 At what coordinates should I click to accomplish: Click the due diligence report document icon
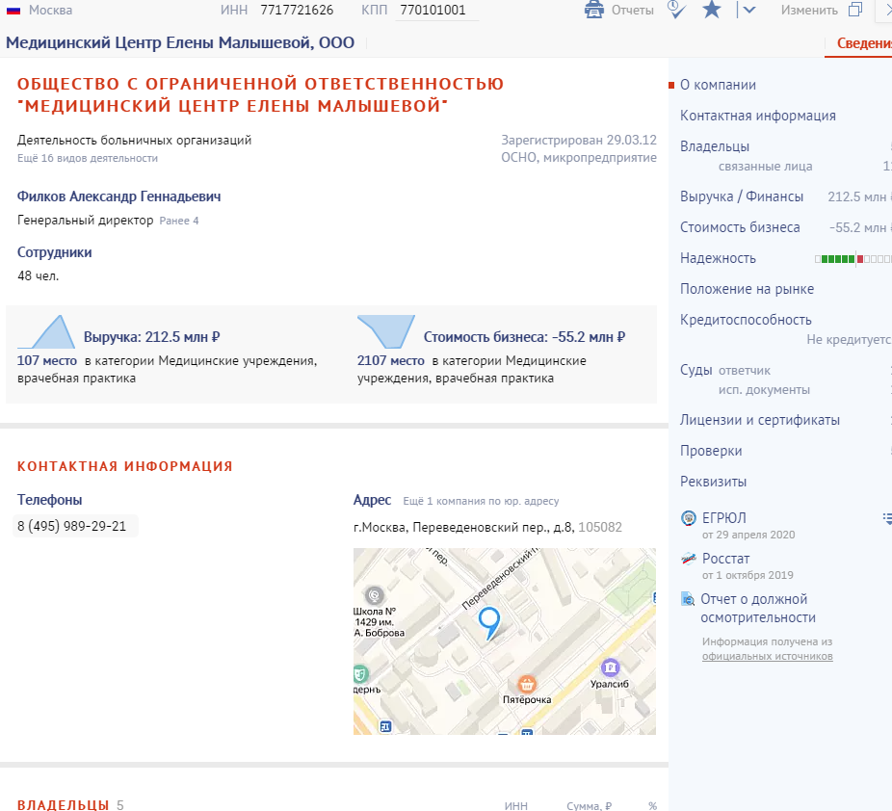point(688,599)
